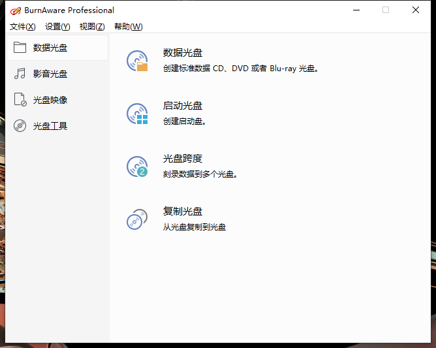The width and height of the screenshot is (436, 348).
Task: Close the BurnAware Professional window
Action: (416, 10)
